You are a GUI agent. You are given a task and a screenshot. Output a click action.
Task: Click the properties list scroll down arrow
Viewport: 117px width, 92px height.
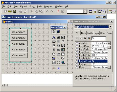click(x=109, y=67)
